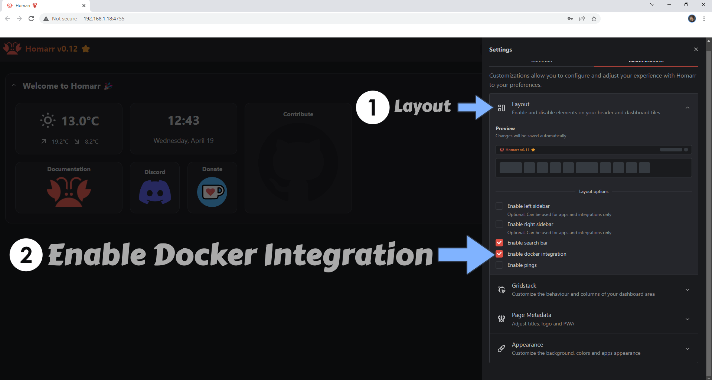This screenshot has width=712, height=380.
Task: Select the Customizations tab
Action: point(646,62)
